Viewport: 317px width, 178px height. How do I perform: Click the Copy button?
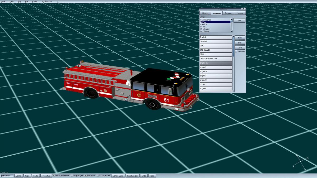click(27, 176)
